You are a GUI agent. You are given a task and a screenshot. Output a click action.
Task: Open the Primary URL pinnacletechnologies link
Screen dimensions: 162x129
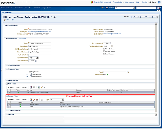pos(39,31)
